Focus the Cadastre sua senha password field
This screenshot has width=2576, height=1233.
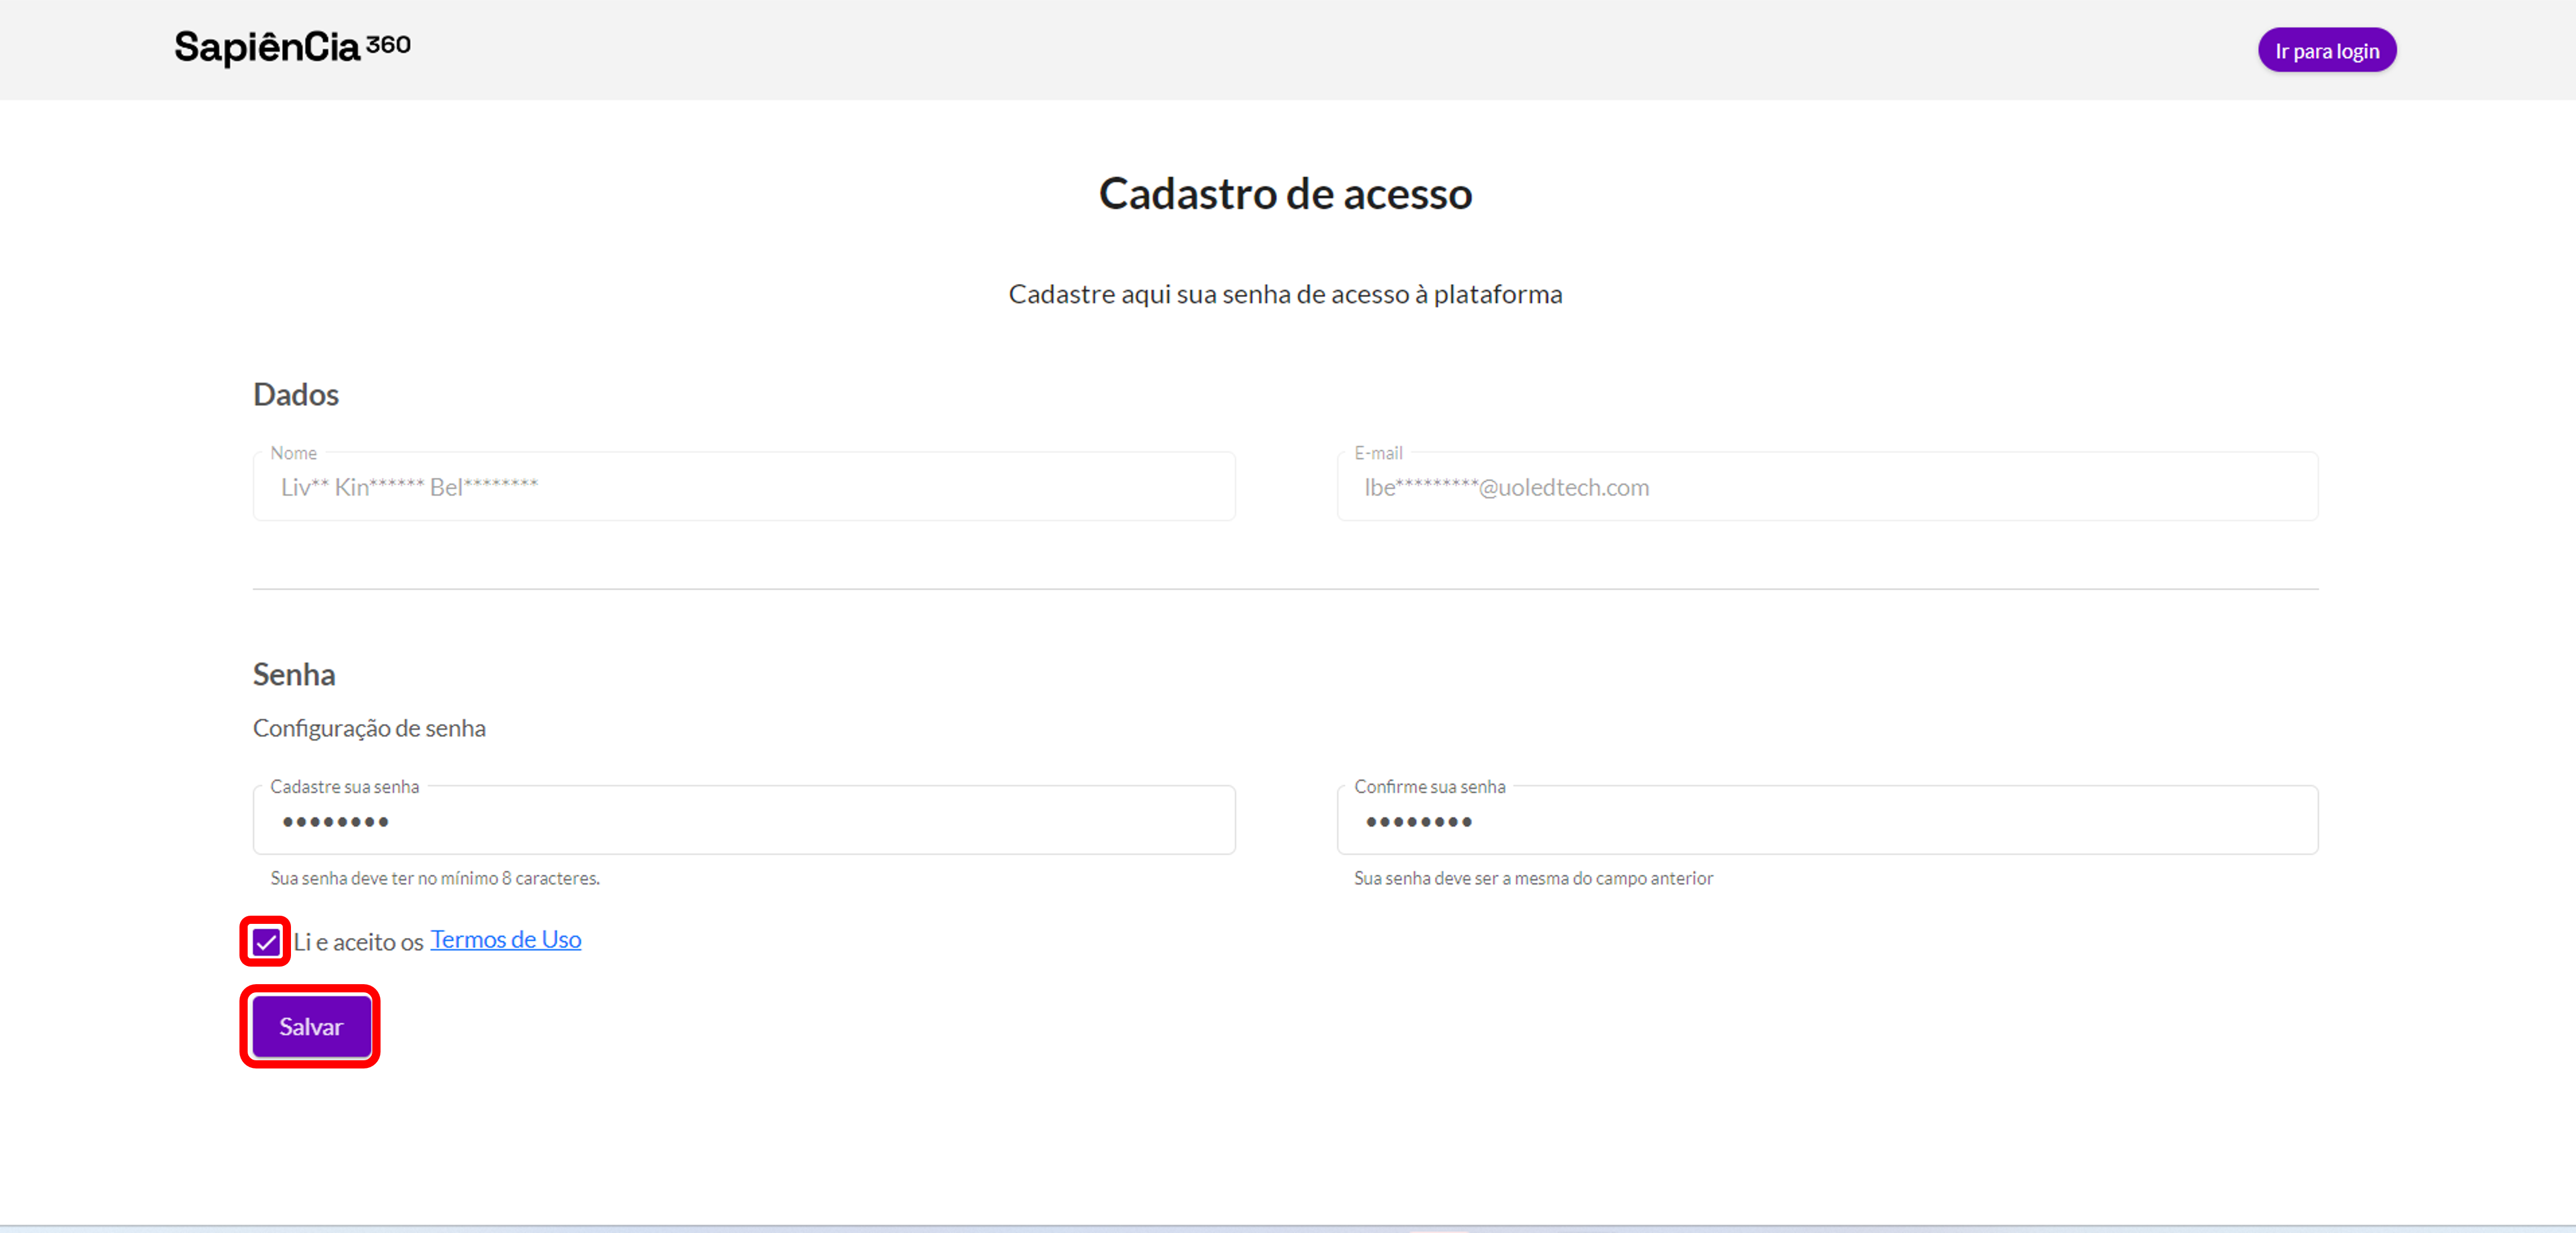point(744,820)
